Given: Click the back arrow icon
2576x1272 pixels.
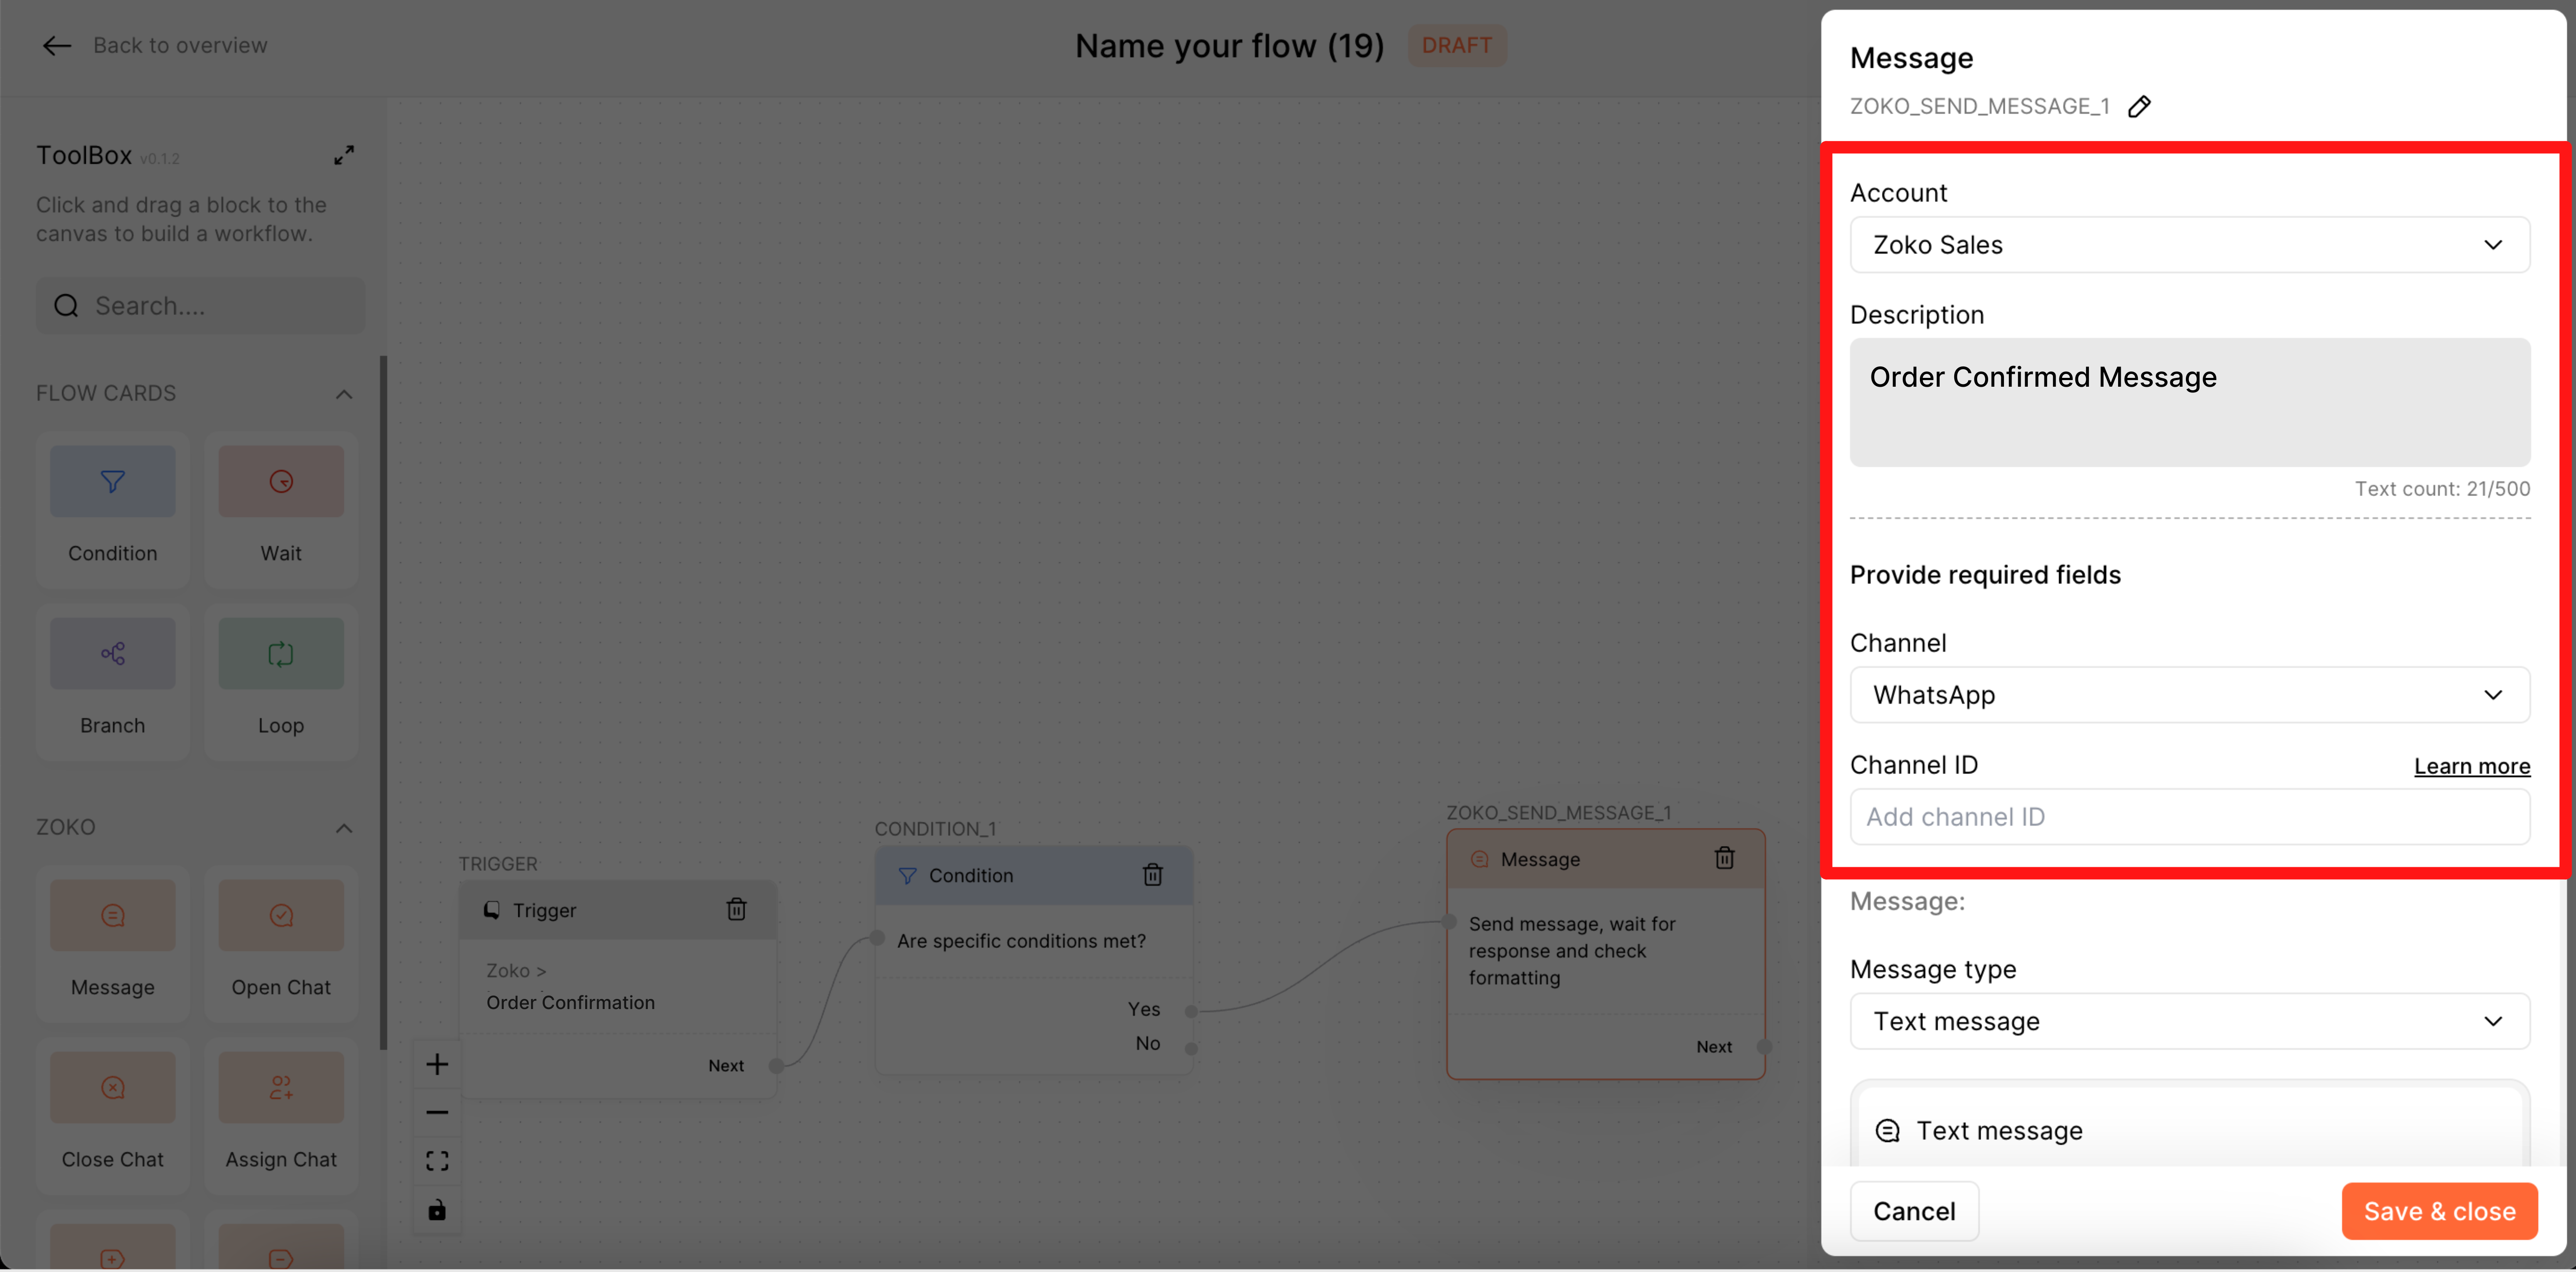Looking at the screenshot, I should 56,45.
